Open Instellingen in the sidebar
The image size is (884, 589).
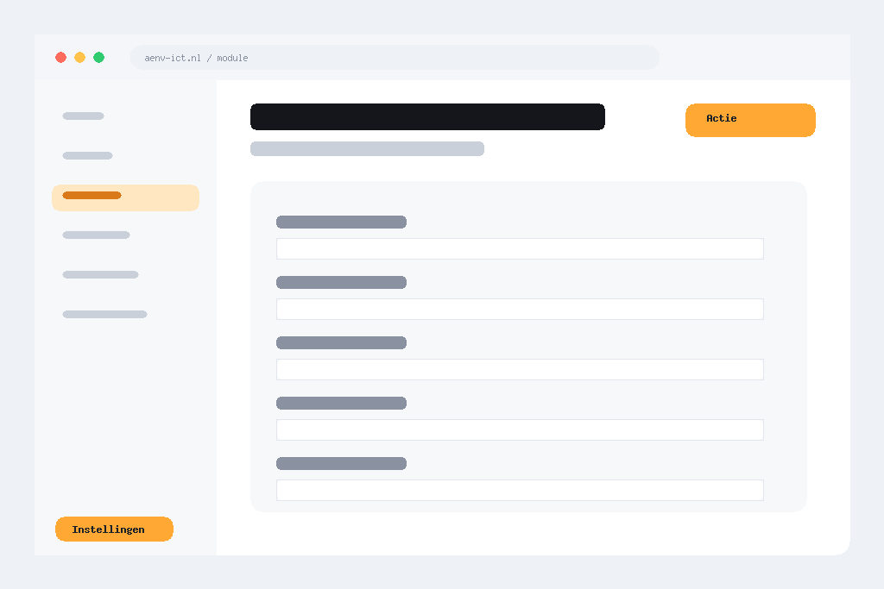(114, 529)
